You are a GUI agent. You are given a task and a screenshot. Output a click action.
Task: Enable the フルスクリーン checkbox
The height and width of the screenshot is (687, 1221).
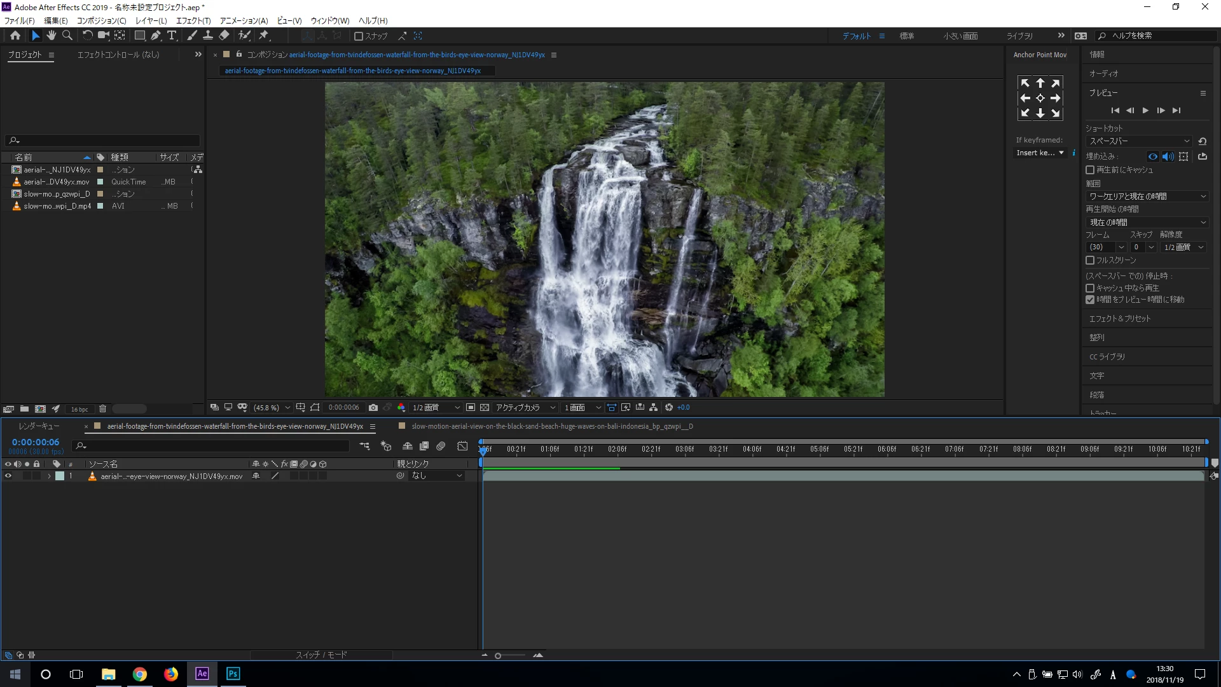(1090, 260)
